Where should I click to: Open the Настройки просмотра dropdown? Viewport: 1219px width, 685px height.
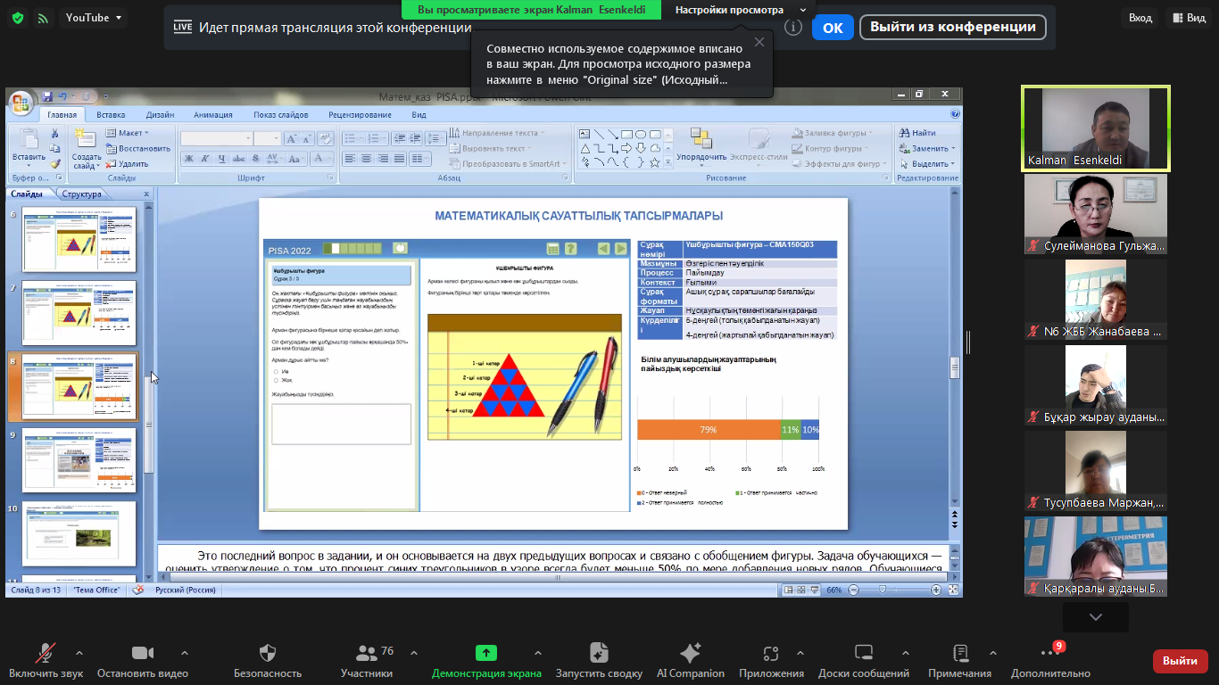tap(739, 10)
